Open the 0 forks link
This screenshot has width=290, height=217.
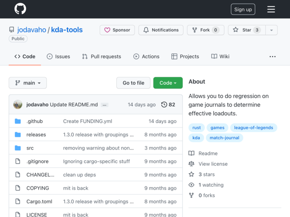(x=207, y=195)
